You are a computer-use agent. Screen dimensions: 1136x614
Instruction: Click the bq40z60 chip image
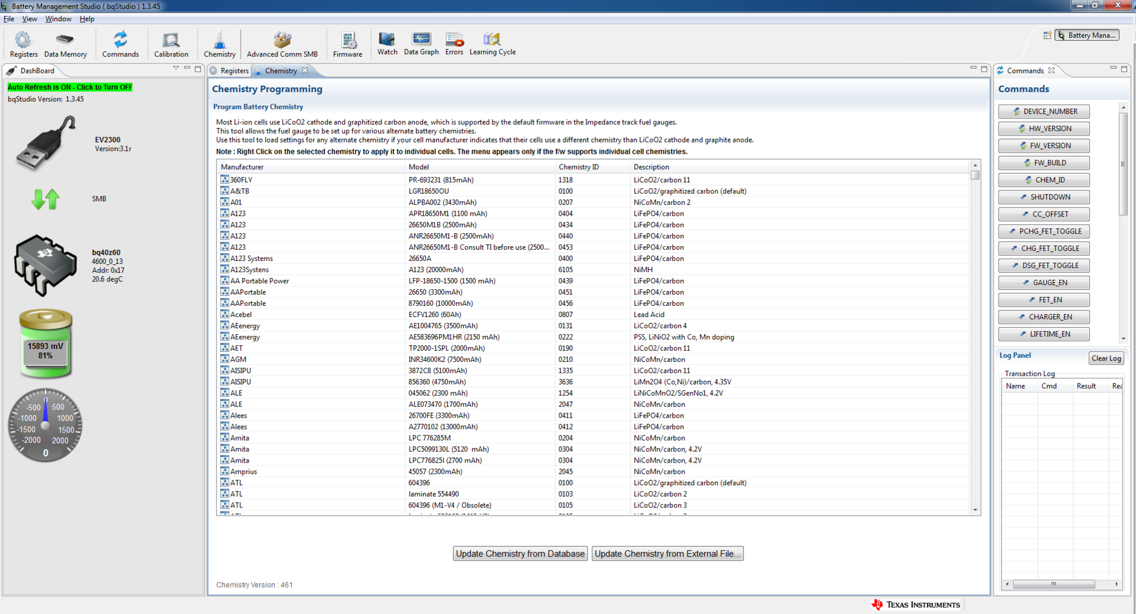pos(46,265)
